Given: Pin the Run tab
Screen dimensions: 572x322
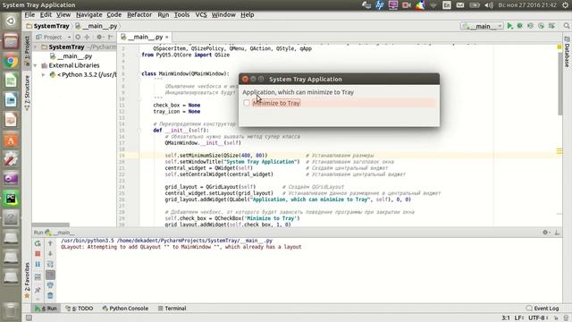Looking at the screenshot, I should pos(38,290).
